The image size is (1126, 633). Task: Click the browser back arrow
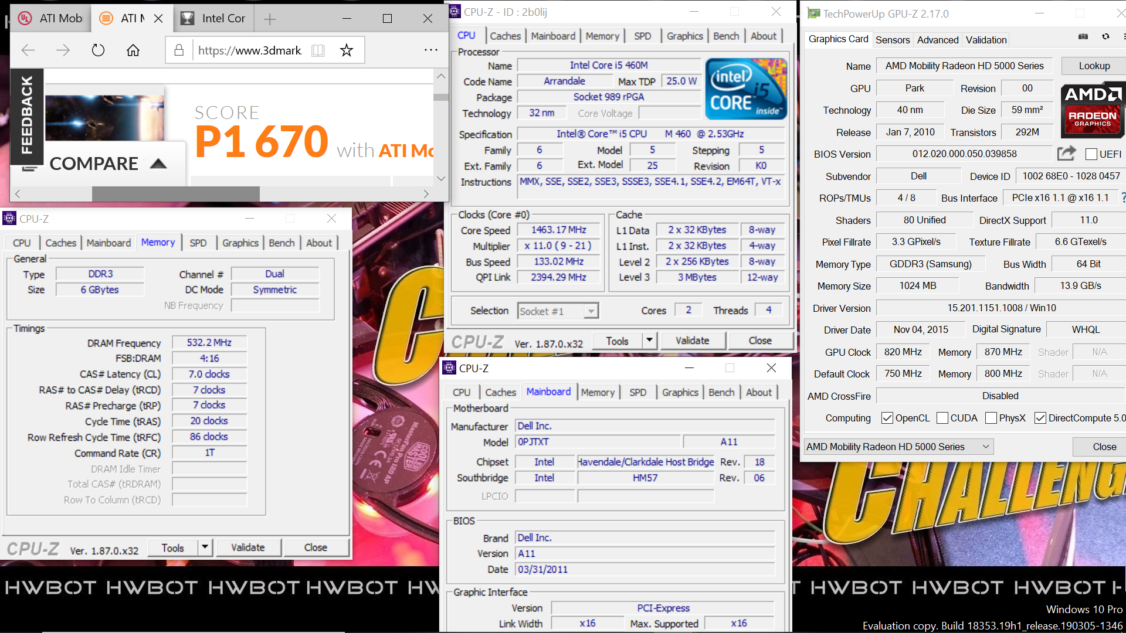28,50
